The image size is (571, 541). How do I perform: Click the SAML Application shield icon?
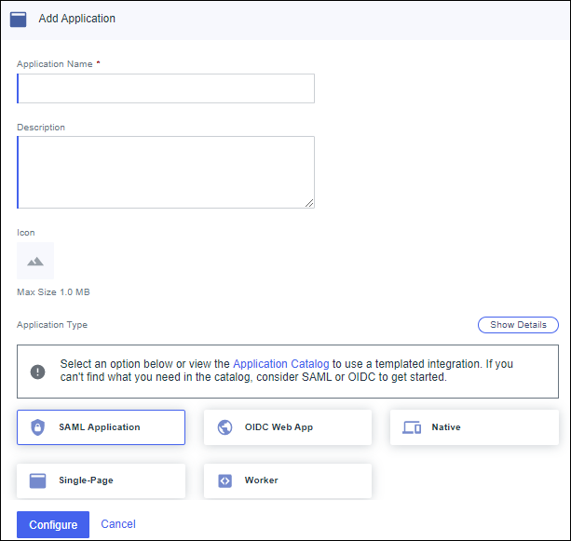(x=37, y=427)
